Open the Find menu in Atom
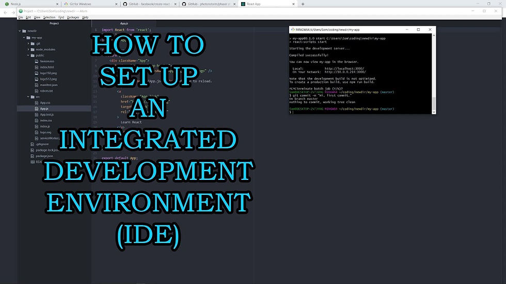 (x=61, y=18)
